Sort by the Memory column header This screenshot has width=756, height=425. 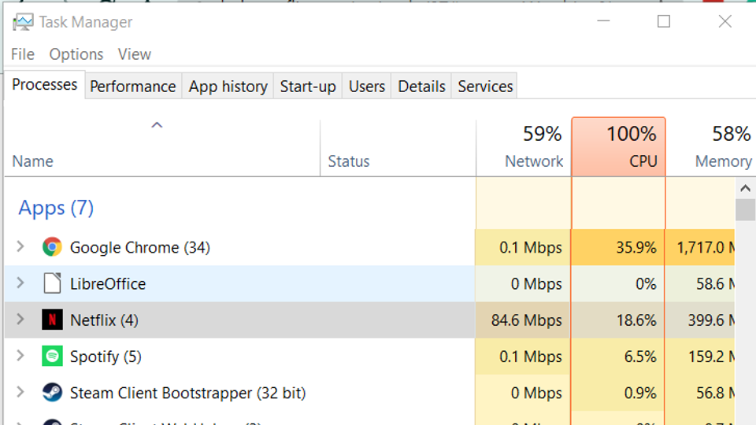(711, 147)
